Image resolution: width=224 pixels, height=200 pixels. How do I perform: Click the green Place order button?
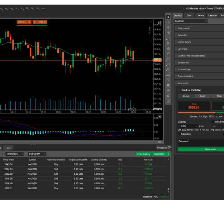click(x=201, y=149)
